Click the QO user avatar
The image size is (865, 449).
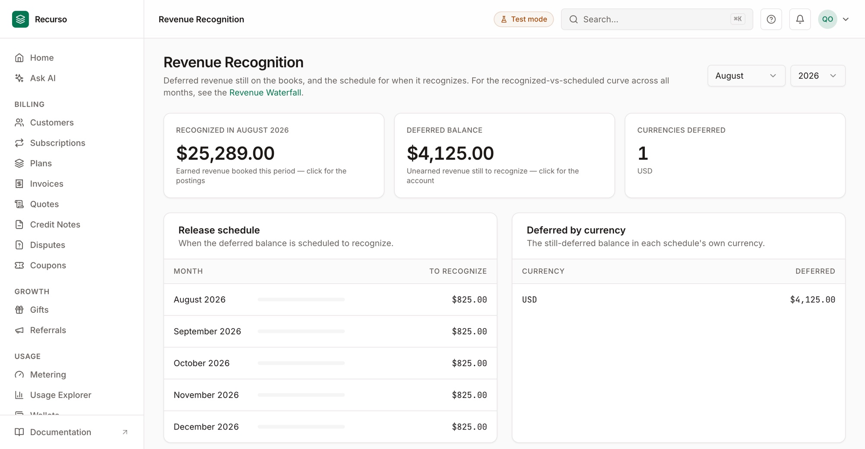coord(827,19)
